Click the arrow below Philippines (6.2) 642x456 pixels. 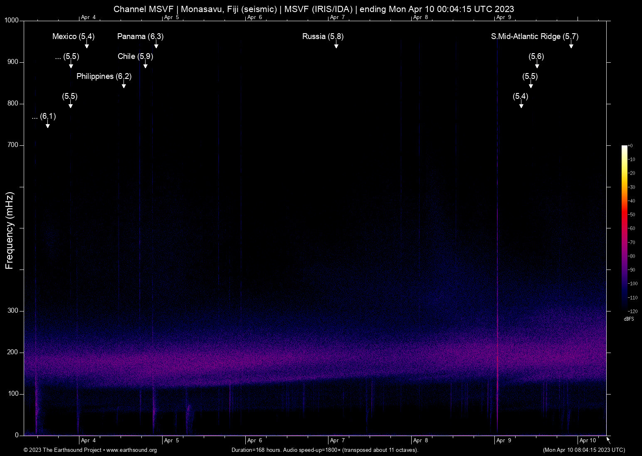click(123, 85)
